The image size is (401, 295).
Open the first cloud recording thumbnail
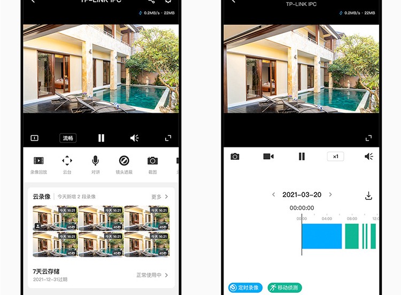[55, 219]
